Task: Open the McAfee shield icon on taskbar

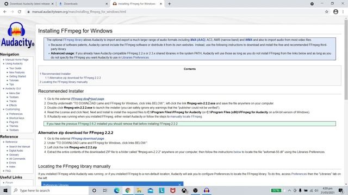Action: [173, 190]
